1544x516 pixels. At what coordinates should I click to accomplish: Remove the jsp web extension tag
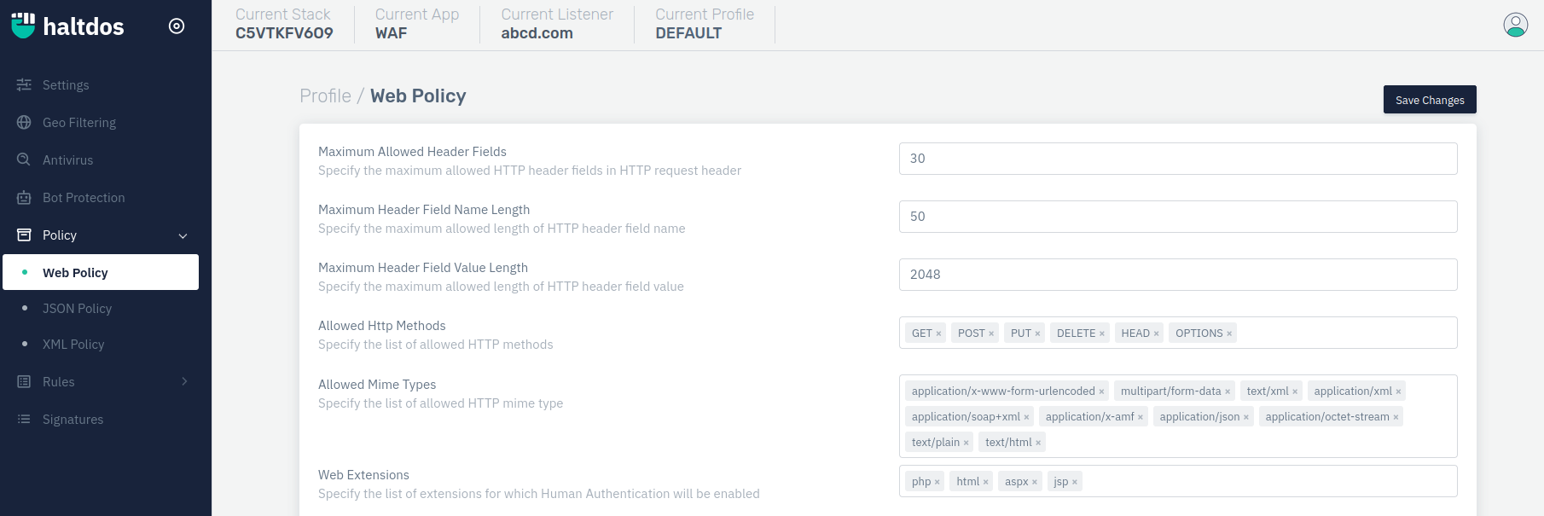(1075, 482)
